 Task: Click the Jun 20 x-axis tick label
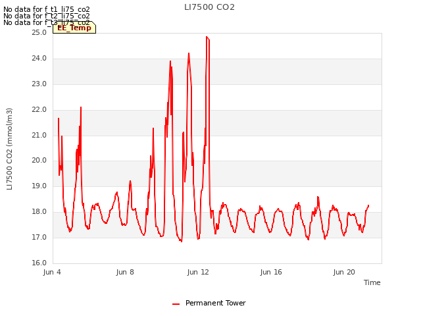click(344, 272)
